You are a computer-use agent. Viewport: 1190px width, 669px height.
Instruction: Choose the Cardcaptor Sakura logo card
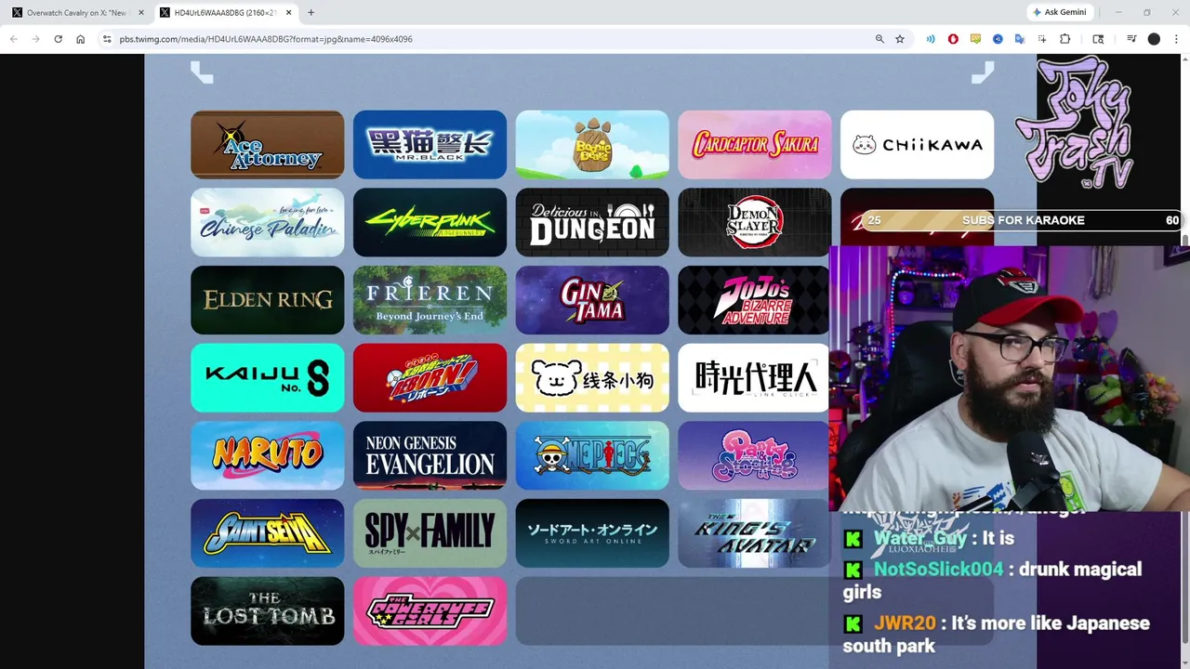click(x=754, y=144)
